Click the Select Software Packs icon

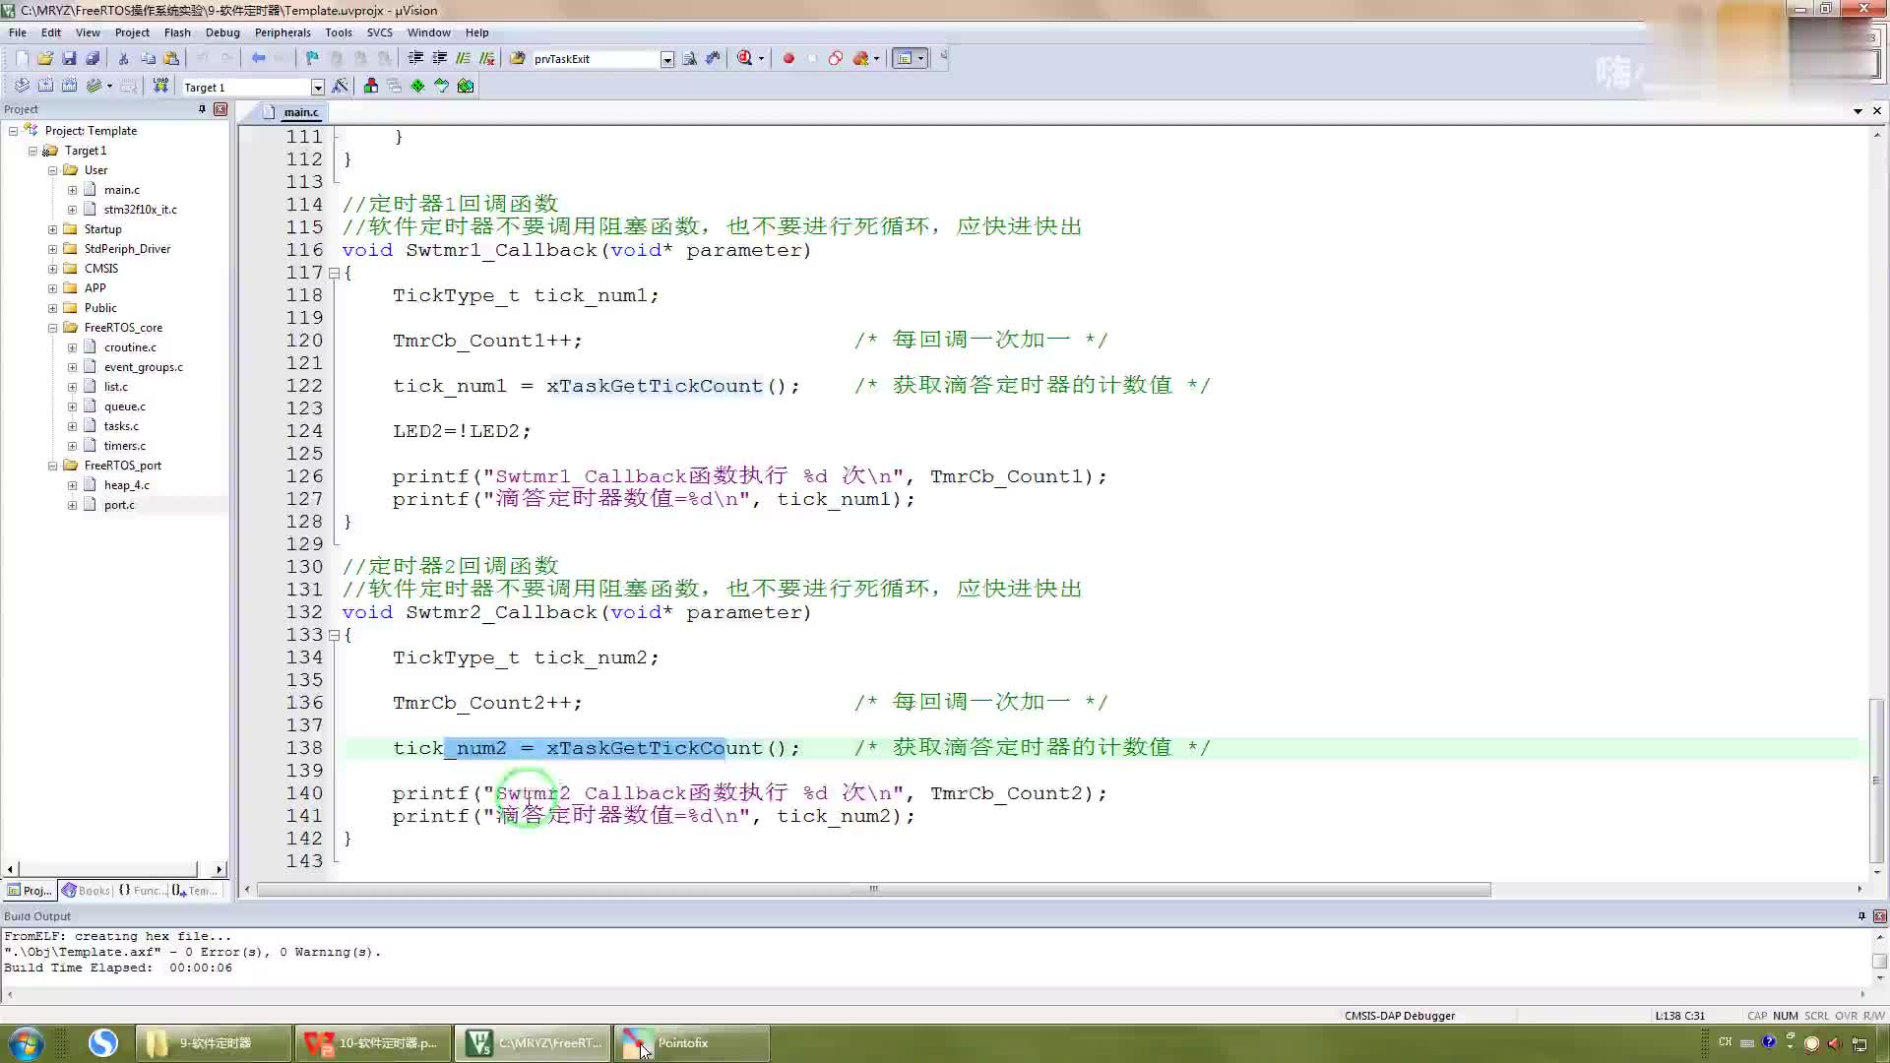coord(441,86)
